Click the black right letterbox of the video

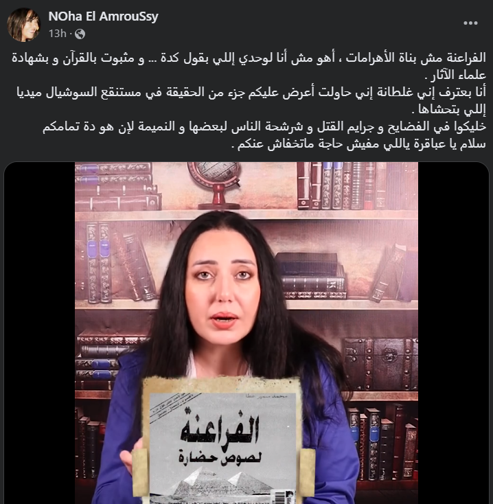click(x=453, y=332)
